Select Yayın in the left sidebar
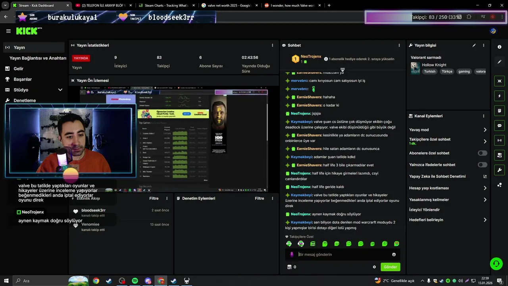The image size is (508, 286). (34, 47)
